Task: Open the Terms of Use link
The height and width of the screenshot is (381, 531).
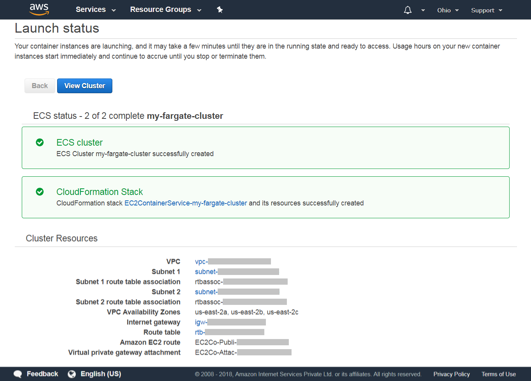Action: point(499,374)
